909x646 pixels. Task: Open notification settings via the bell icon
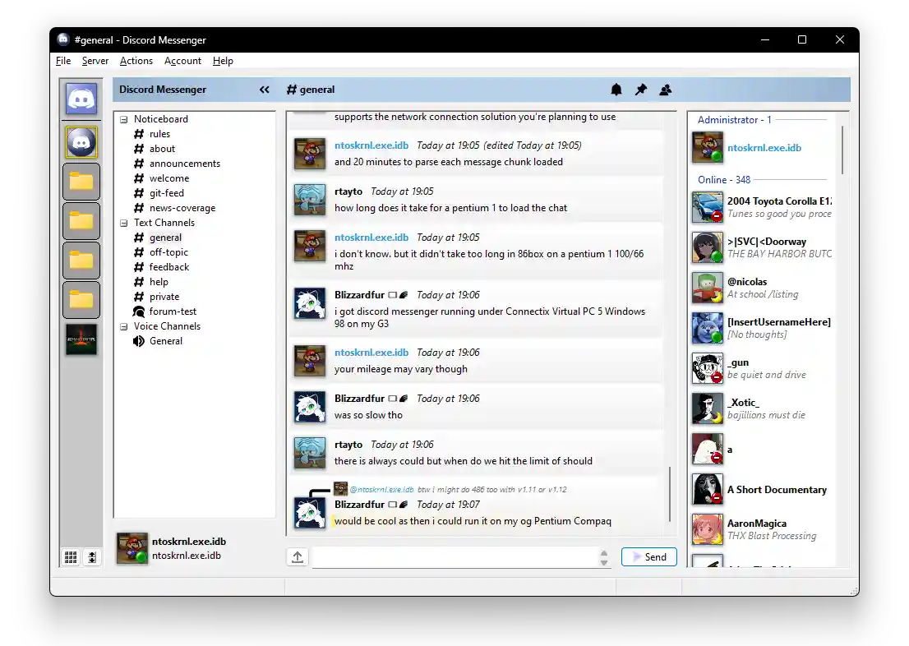pos(616,90)
